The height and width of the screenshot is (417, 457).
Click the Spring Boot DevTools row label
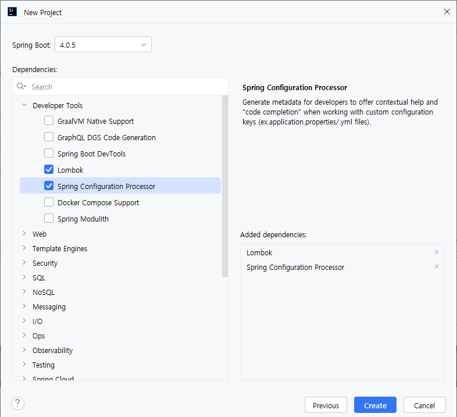(91, 154)
